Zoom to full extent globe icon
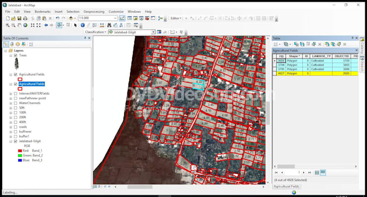Screen dimensions: 367x197 tap(25, 25)
